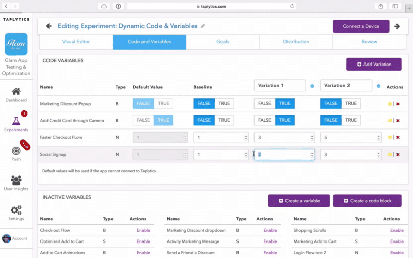
Task: Open Experiments flask icon in sidebar
Action: 16,121
